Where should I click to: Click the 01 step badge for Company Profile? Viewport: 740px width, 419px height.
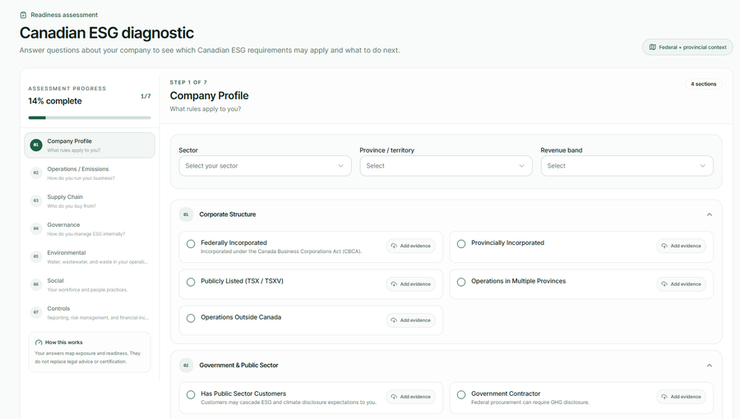click(36, 145)
